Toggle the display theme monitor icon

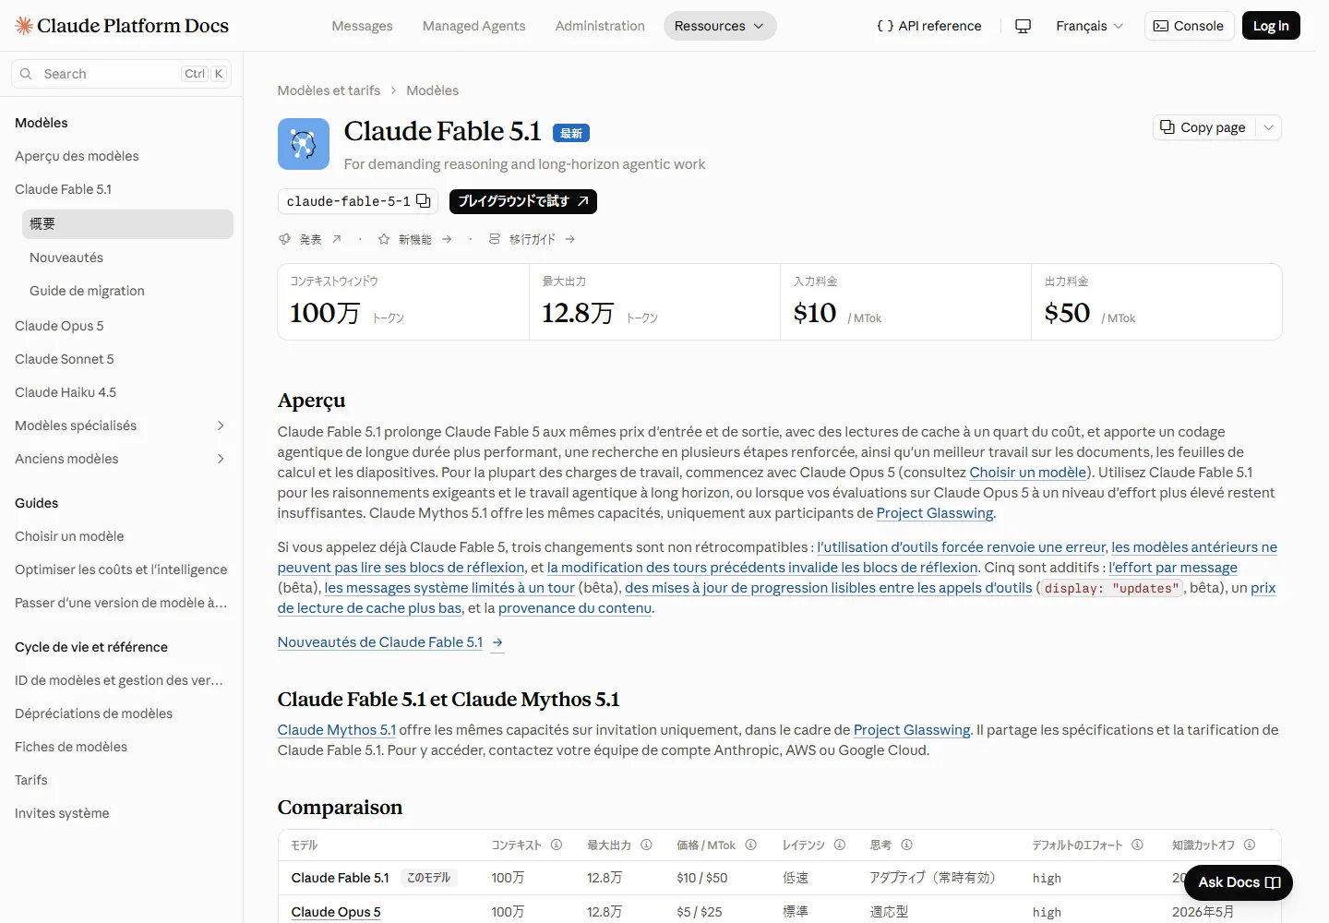point(1023,26)
